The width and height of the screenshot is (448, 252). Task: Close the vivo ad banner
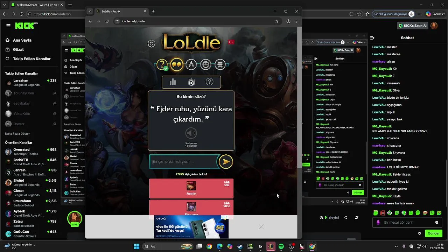coord(261,227)
